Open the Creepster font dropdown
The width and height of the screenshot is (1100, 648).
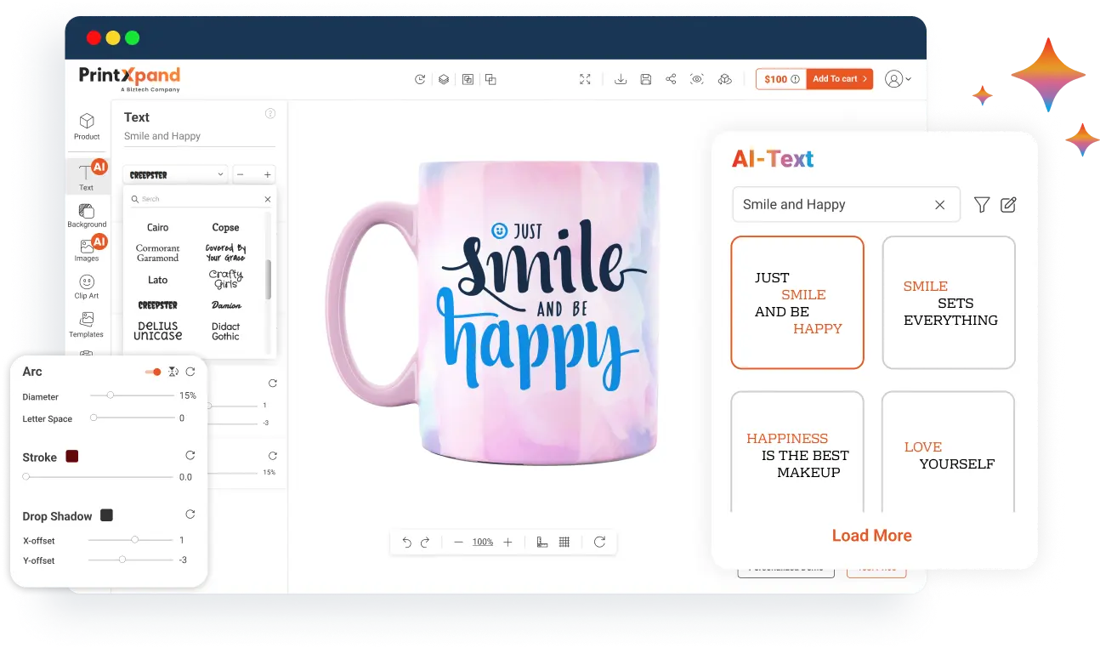point(176,174)
